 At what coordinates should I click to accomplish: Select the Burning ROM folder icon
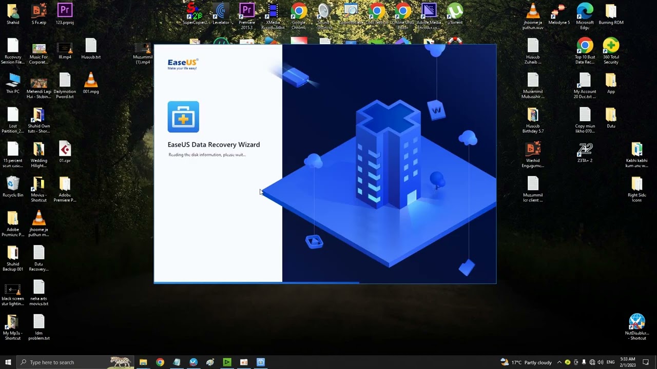(x=611, y=14)
